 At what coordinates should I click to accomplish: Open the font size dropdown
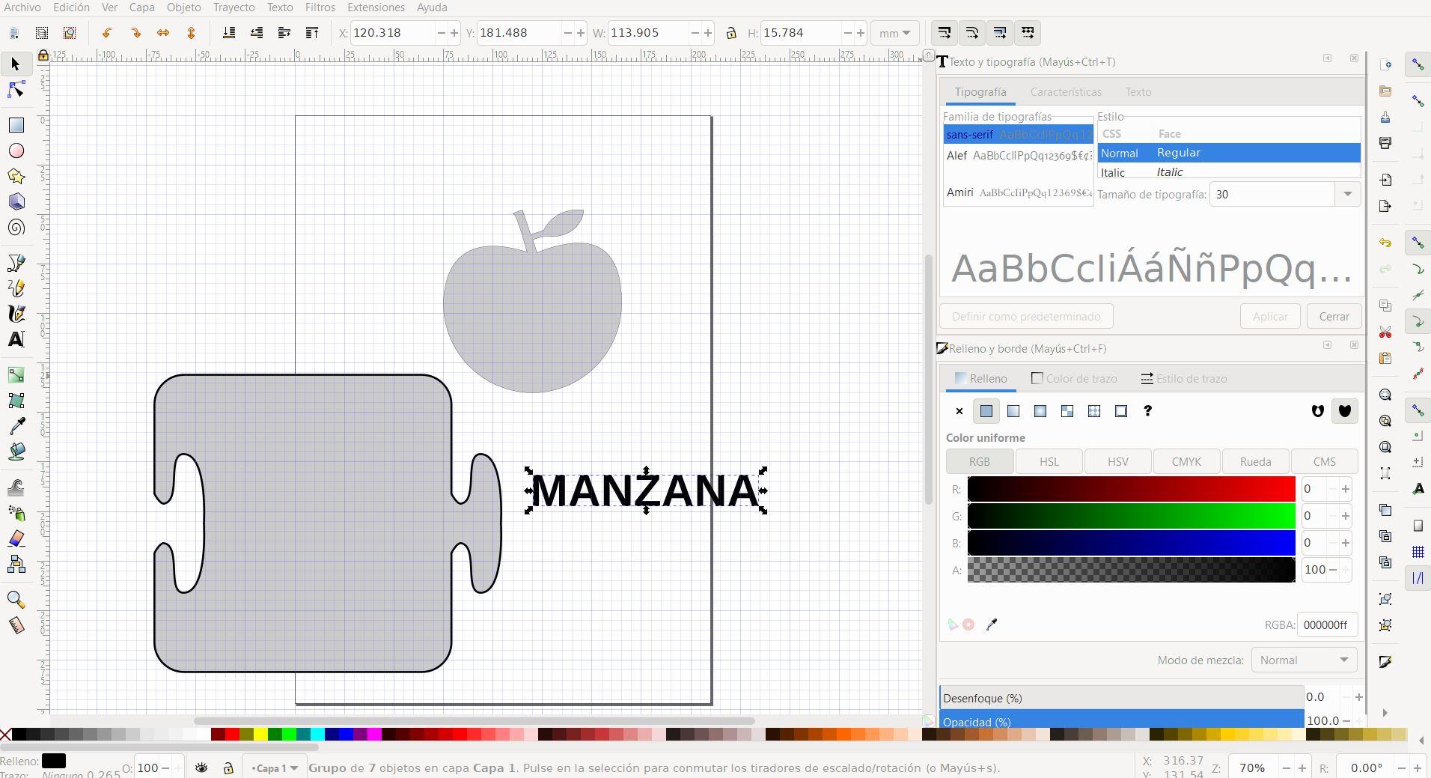pos(1349,194)
